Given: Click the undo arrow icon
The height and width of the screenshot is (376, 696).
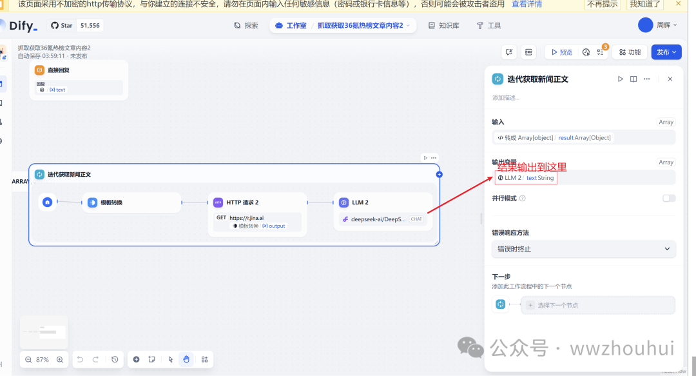Looking at the screenshot, I should [x=80, y=360].
